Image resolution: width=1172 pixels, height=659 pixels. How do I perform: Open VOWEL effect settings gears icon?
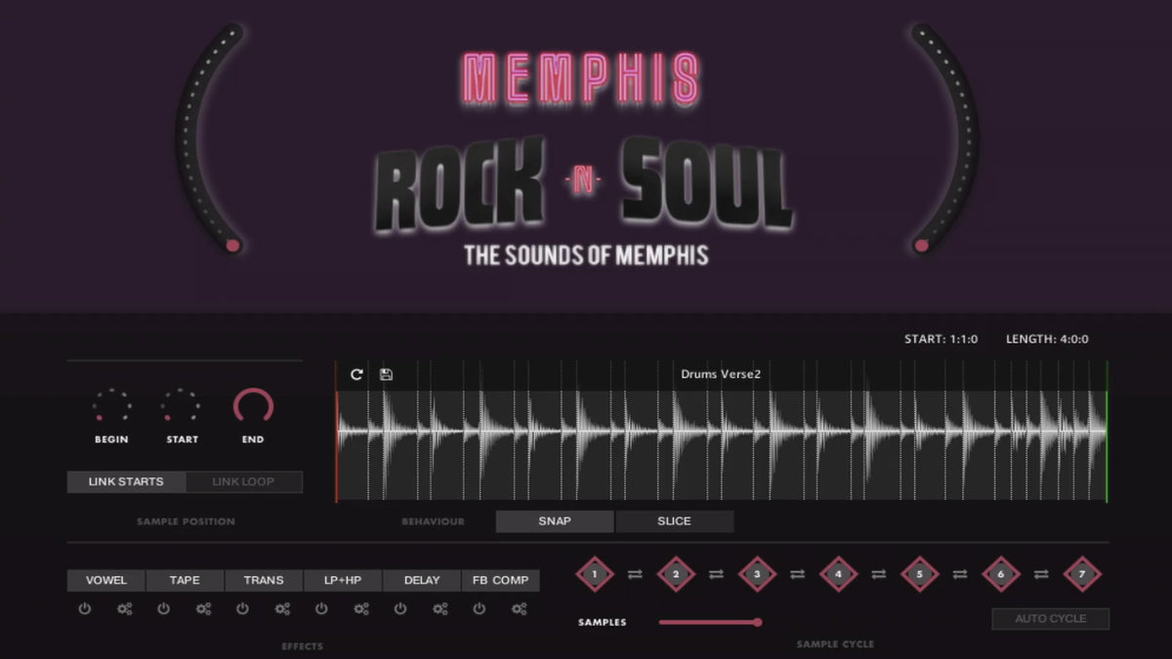tap(124, 609)
